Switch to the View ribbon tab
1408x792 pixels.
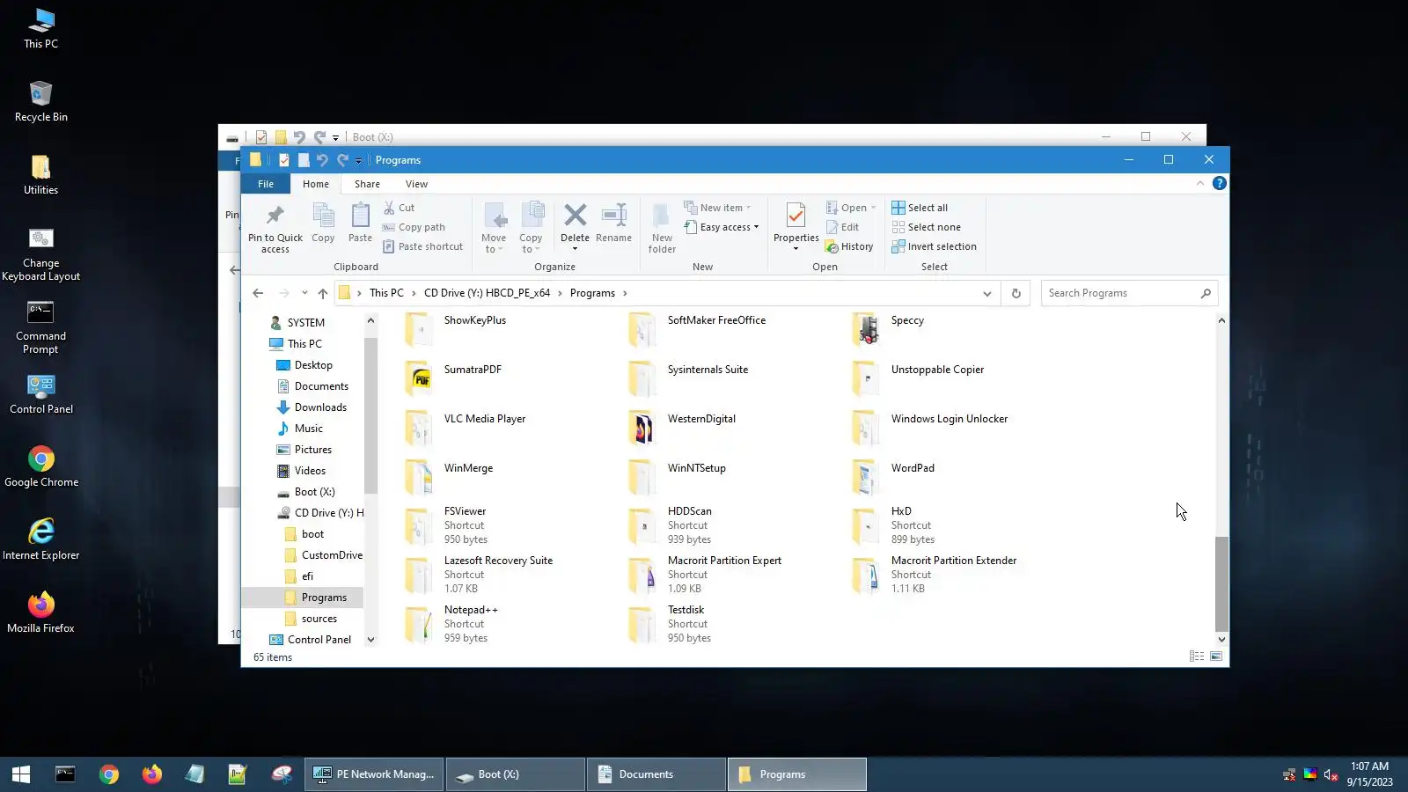416,184
